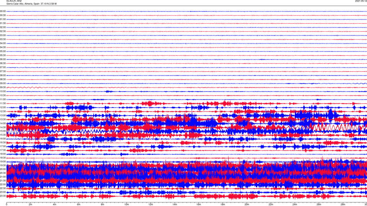
Task: Click the 10m axis tick label
Action: [127, 204]
